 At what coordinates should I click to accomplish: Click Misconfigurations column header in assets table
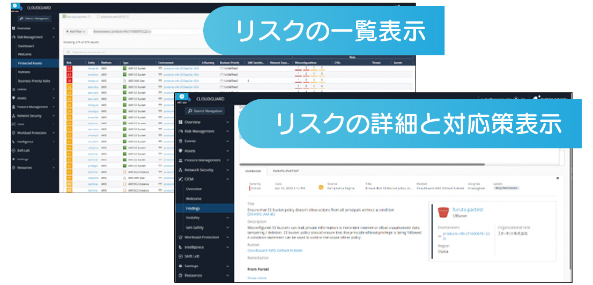(306, 62)
